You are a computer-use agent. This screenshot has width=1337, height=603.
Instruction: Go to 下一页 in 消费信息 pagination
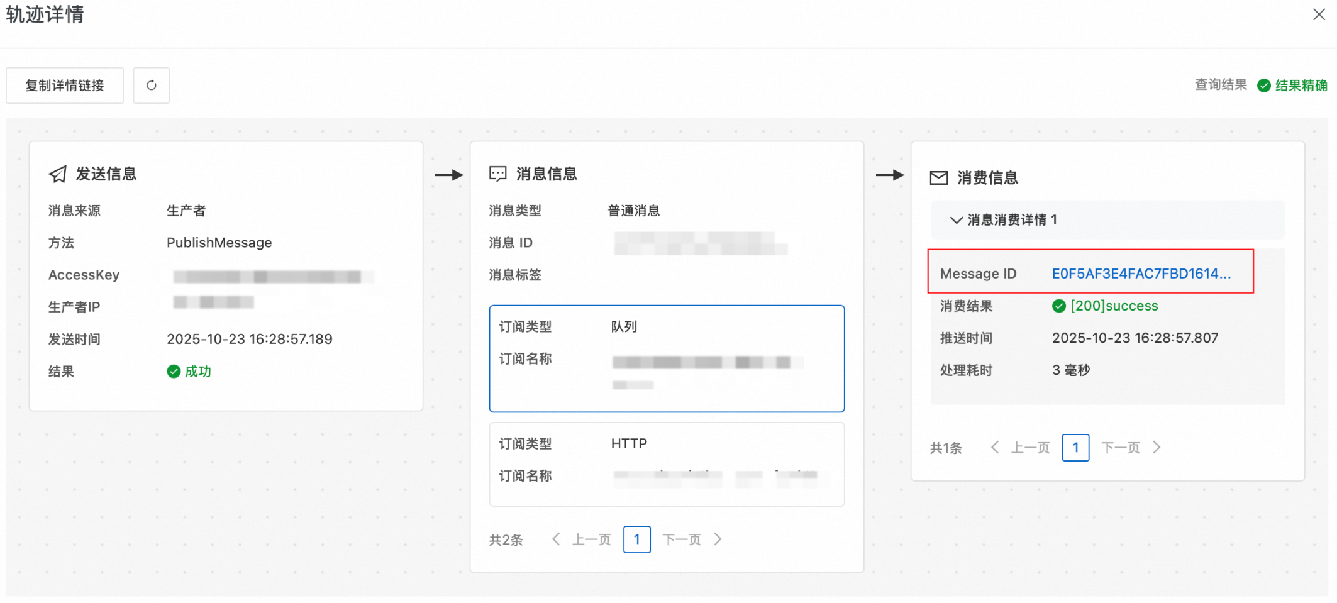tap(1131, 448)
